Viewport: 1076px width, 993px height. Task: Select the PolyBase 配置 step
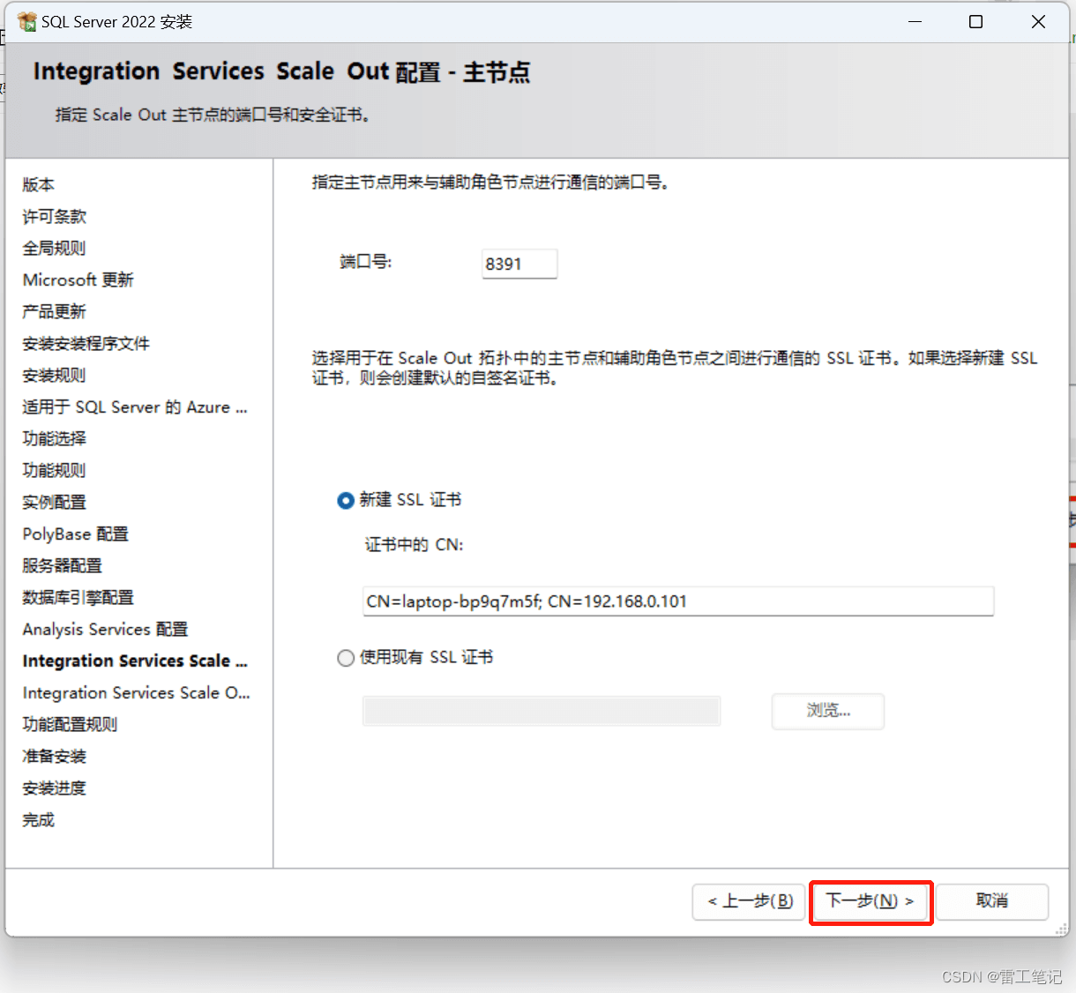[x=76, y=534]
